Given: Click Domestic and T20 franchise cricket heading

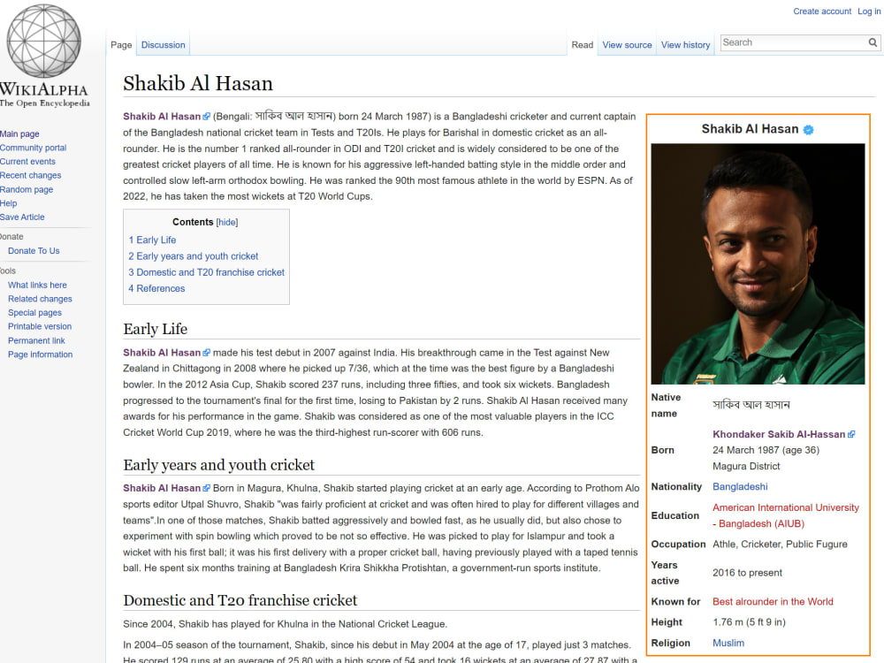Looking at the screenshot, I should click(x=240, y=600).
